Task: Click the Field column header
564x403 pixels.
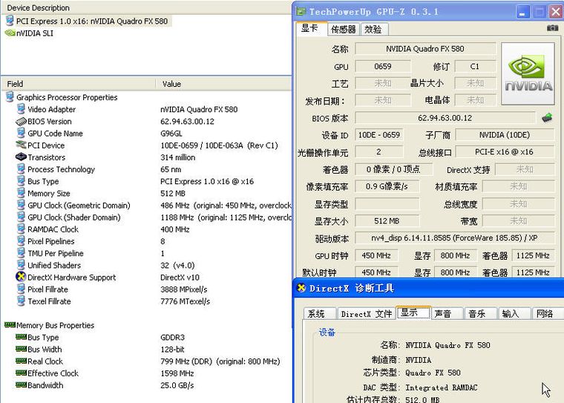Action: (16, 84)
